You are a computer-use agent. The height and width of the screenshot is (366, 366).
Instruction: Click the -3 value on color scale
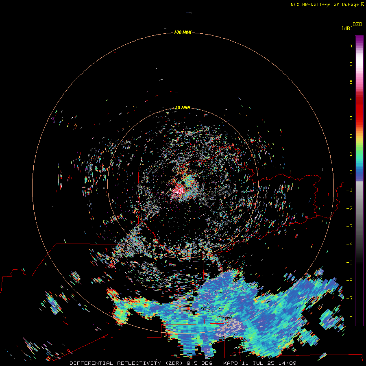click(x=349, y=227)
